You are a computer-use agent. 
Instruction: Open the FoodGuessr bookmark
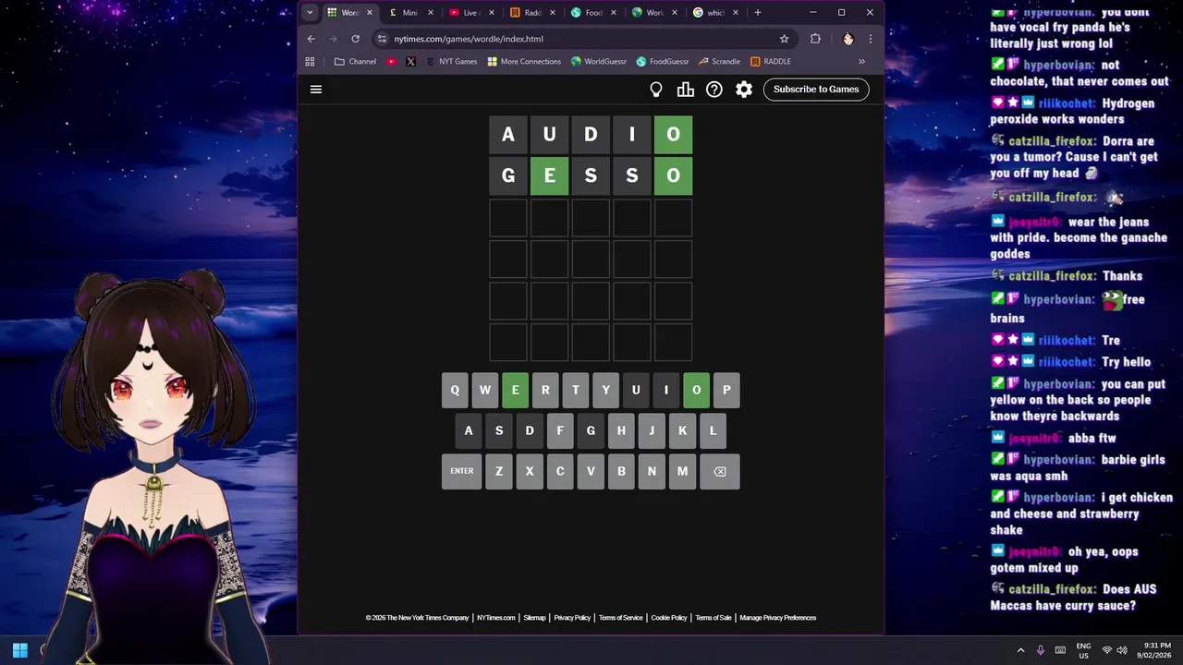click(x=663, y=62)
